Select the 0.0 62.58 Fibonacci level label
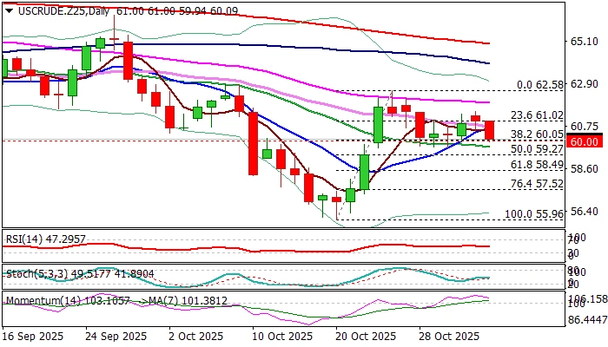The image size is (608, 347). tap(540, 85)
